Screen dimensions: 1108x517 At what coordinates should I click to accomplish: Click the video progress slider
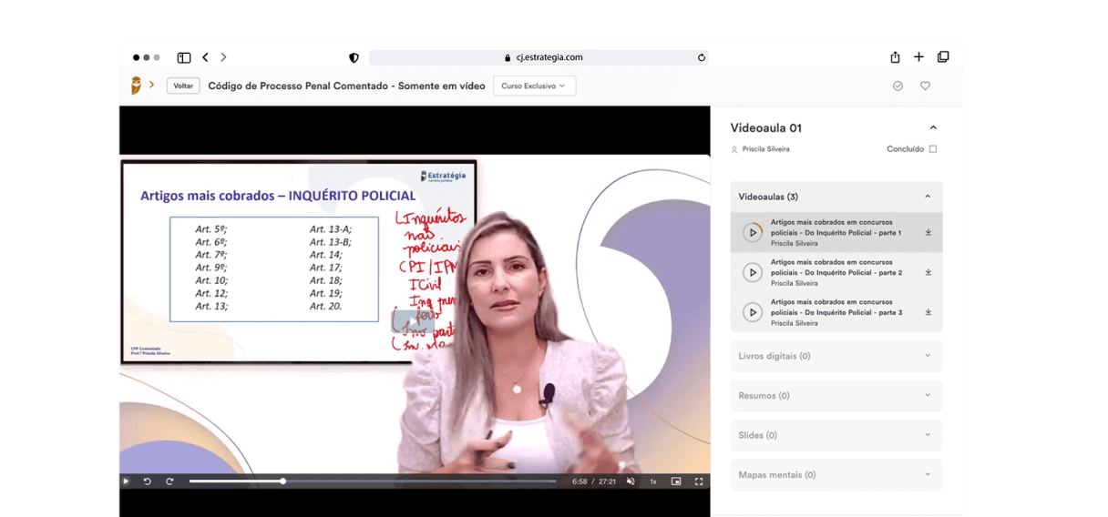tap(373, 482)
